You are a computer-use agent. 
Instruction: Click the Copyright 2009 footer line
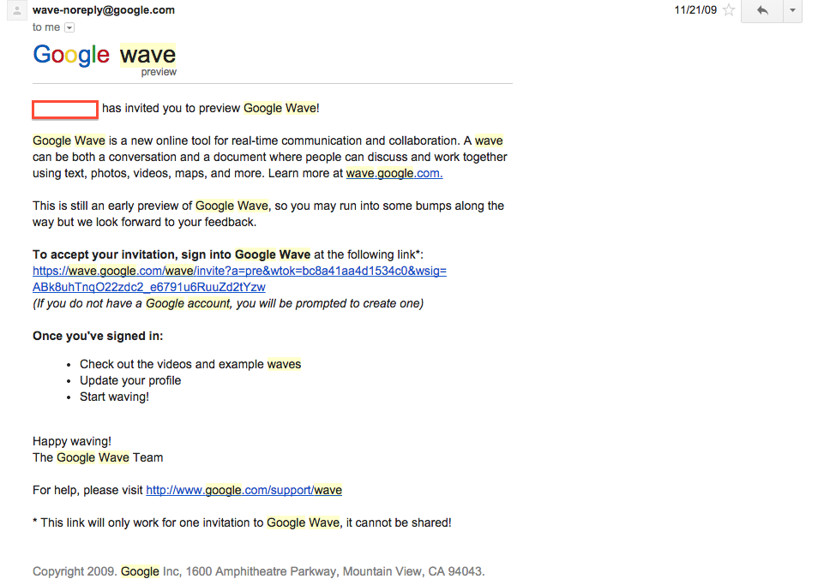pos(259,571)
